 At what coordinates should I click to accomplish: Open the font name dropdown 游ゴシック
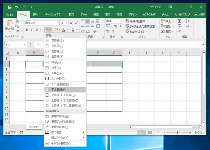tap(58, 23)
